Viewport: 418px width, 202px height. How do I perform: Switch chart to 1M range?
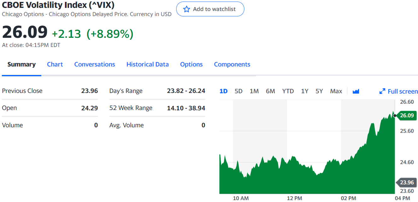click(254, 91)
